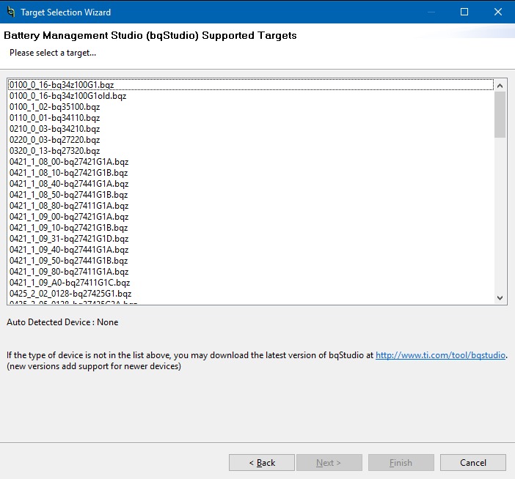This screenshot has height=479, width=515.
Task: Select 0421_1_08_40-bq27441G1A.bqz target
Action: [251, 184]
